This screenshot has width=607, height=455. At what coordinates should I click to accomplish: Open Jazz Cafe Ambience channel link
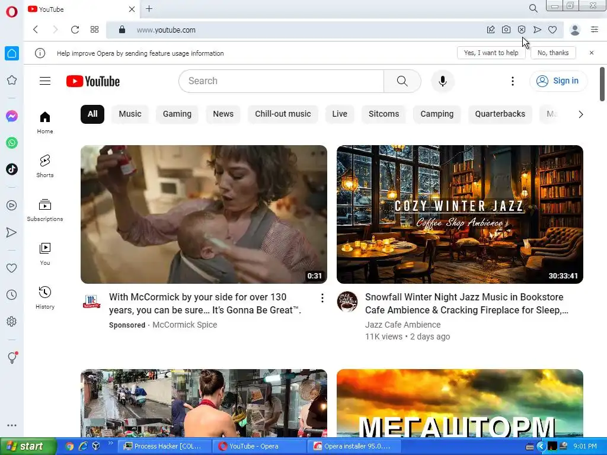[402, 325]
